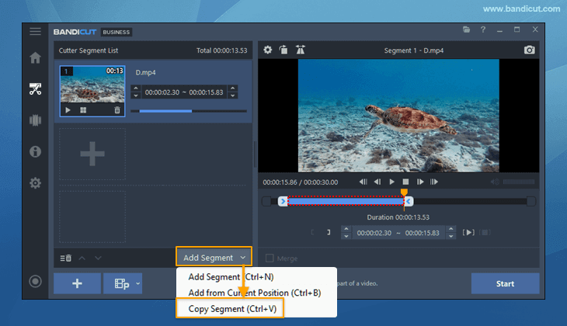Toggle the Merge checkbox
Screen dimensions: 567x326
coord(270,258)
